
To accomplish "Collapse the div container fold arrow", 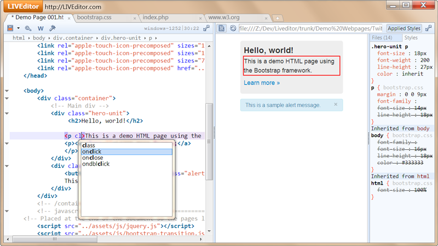I will point(7,98).
